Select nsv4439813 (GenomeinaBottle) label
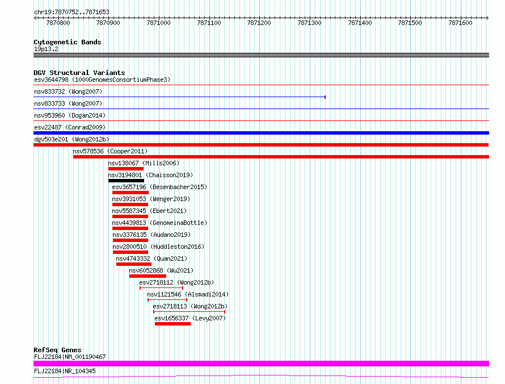This screenshot has height=384, width=505. (159, 223)
